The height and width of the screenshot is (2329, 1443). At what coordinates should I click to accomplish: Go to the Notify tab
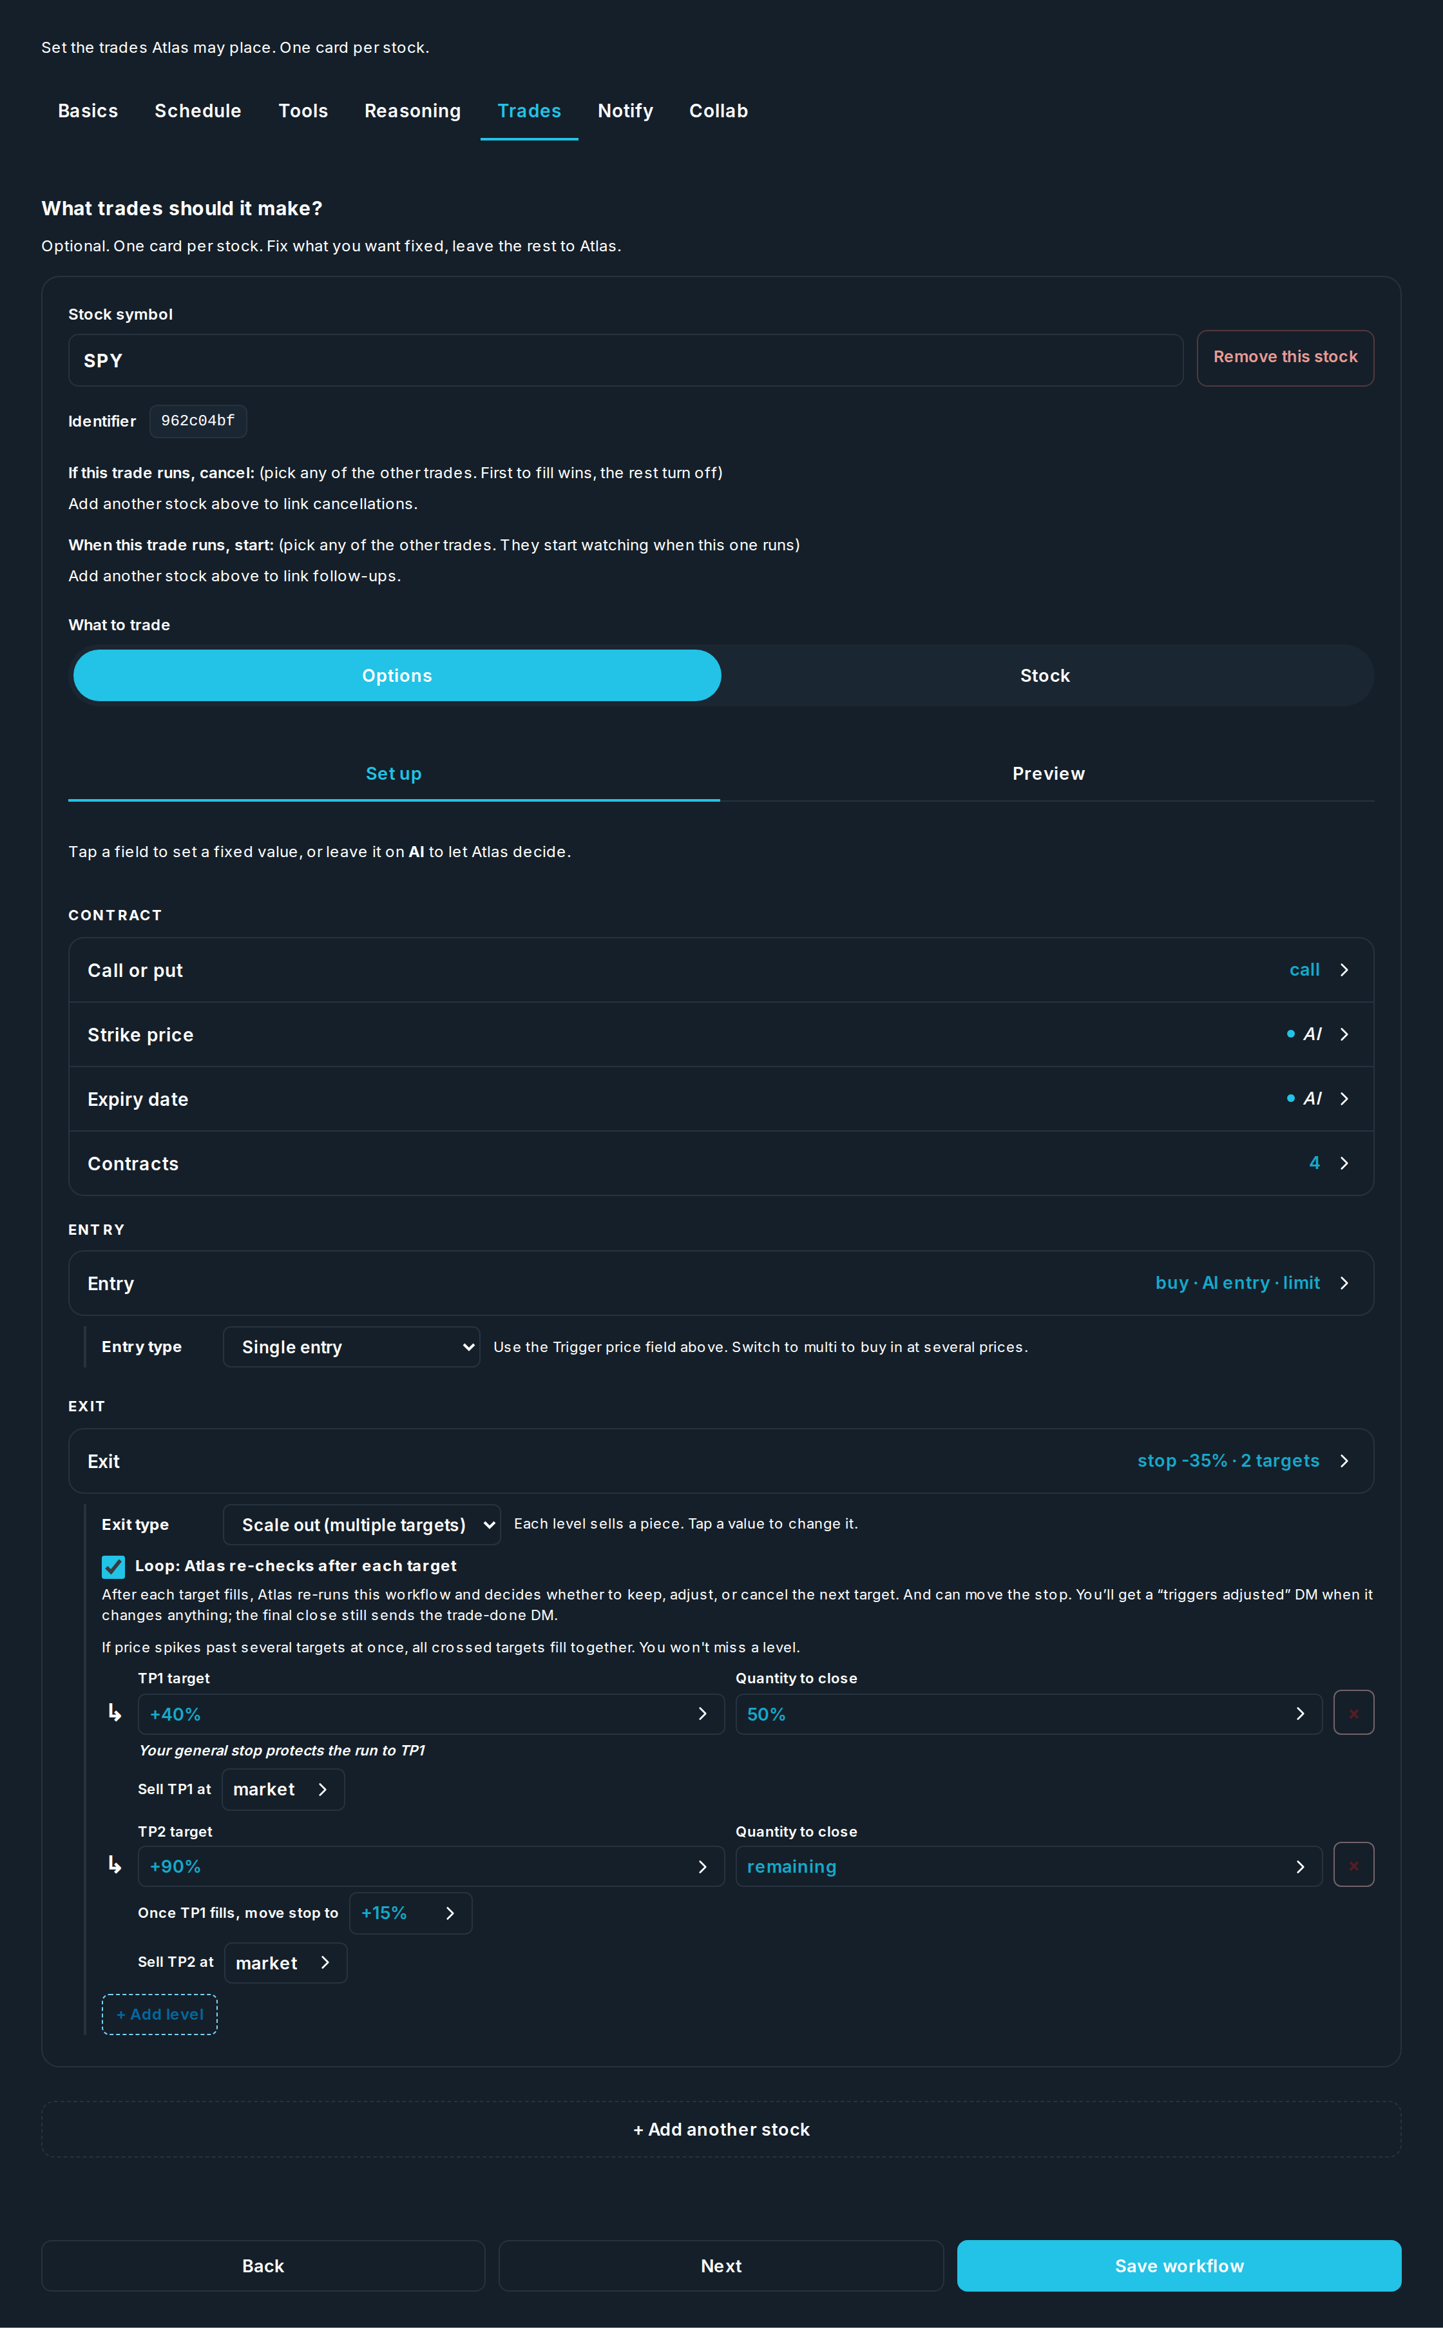coord(625,111)
